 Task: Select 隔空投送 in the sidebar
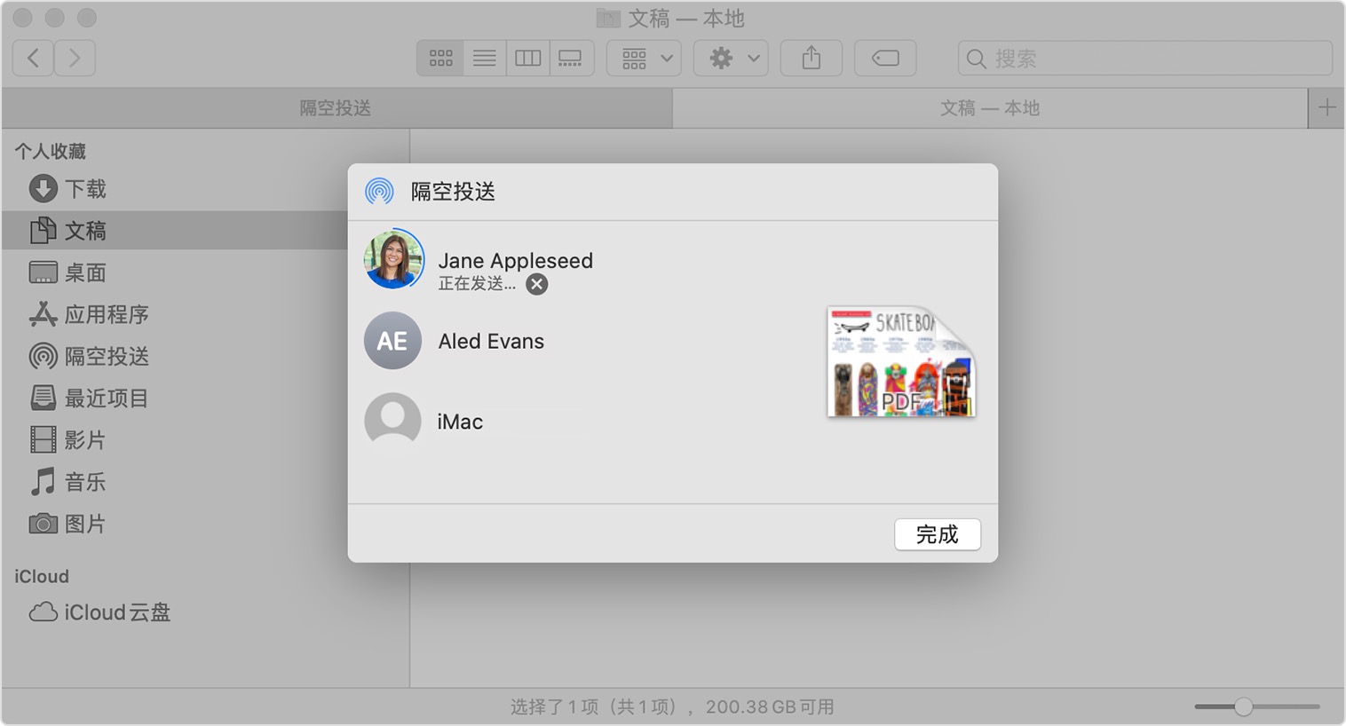coord(104,356)
